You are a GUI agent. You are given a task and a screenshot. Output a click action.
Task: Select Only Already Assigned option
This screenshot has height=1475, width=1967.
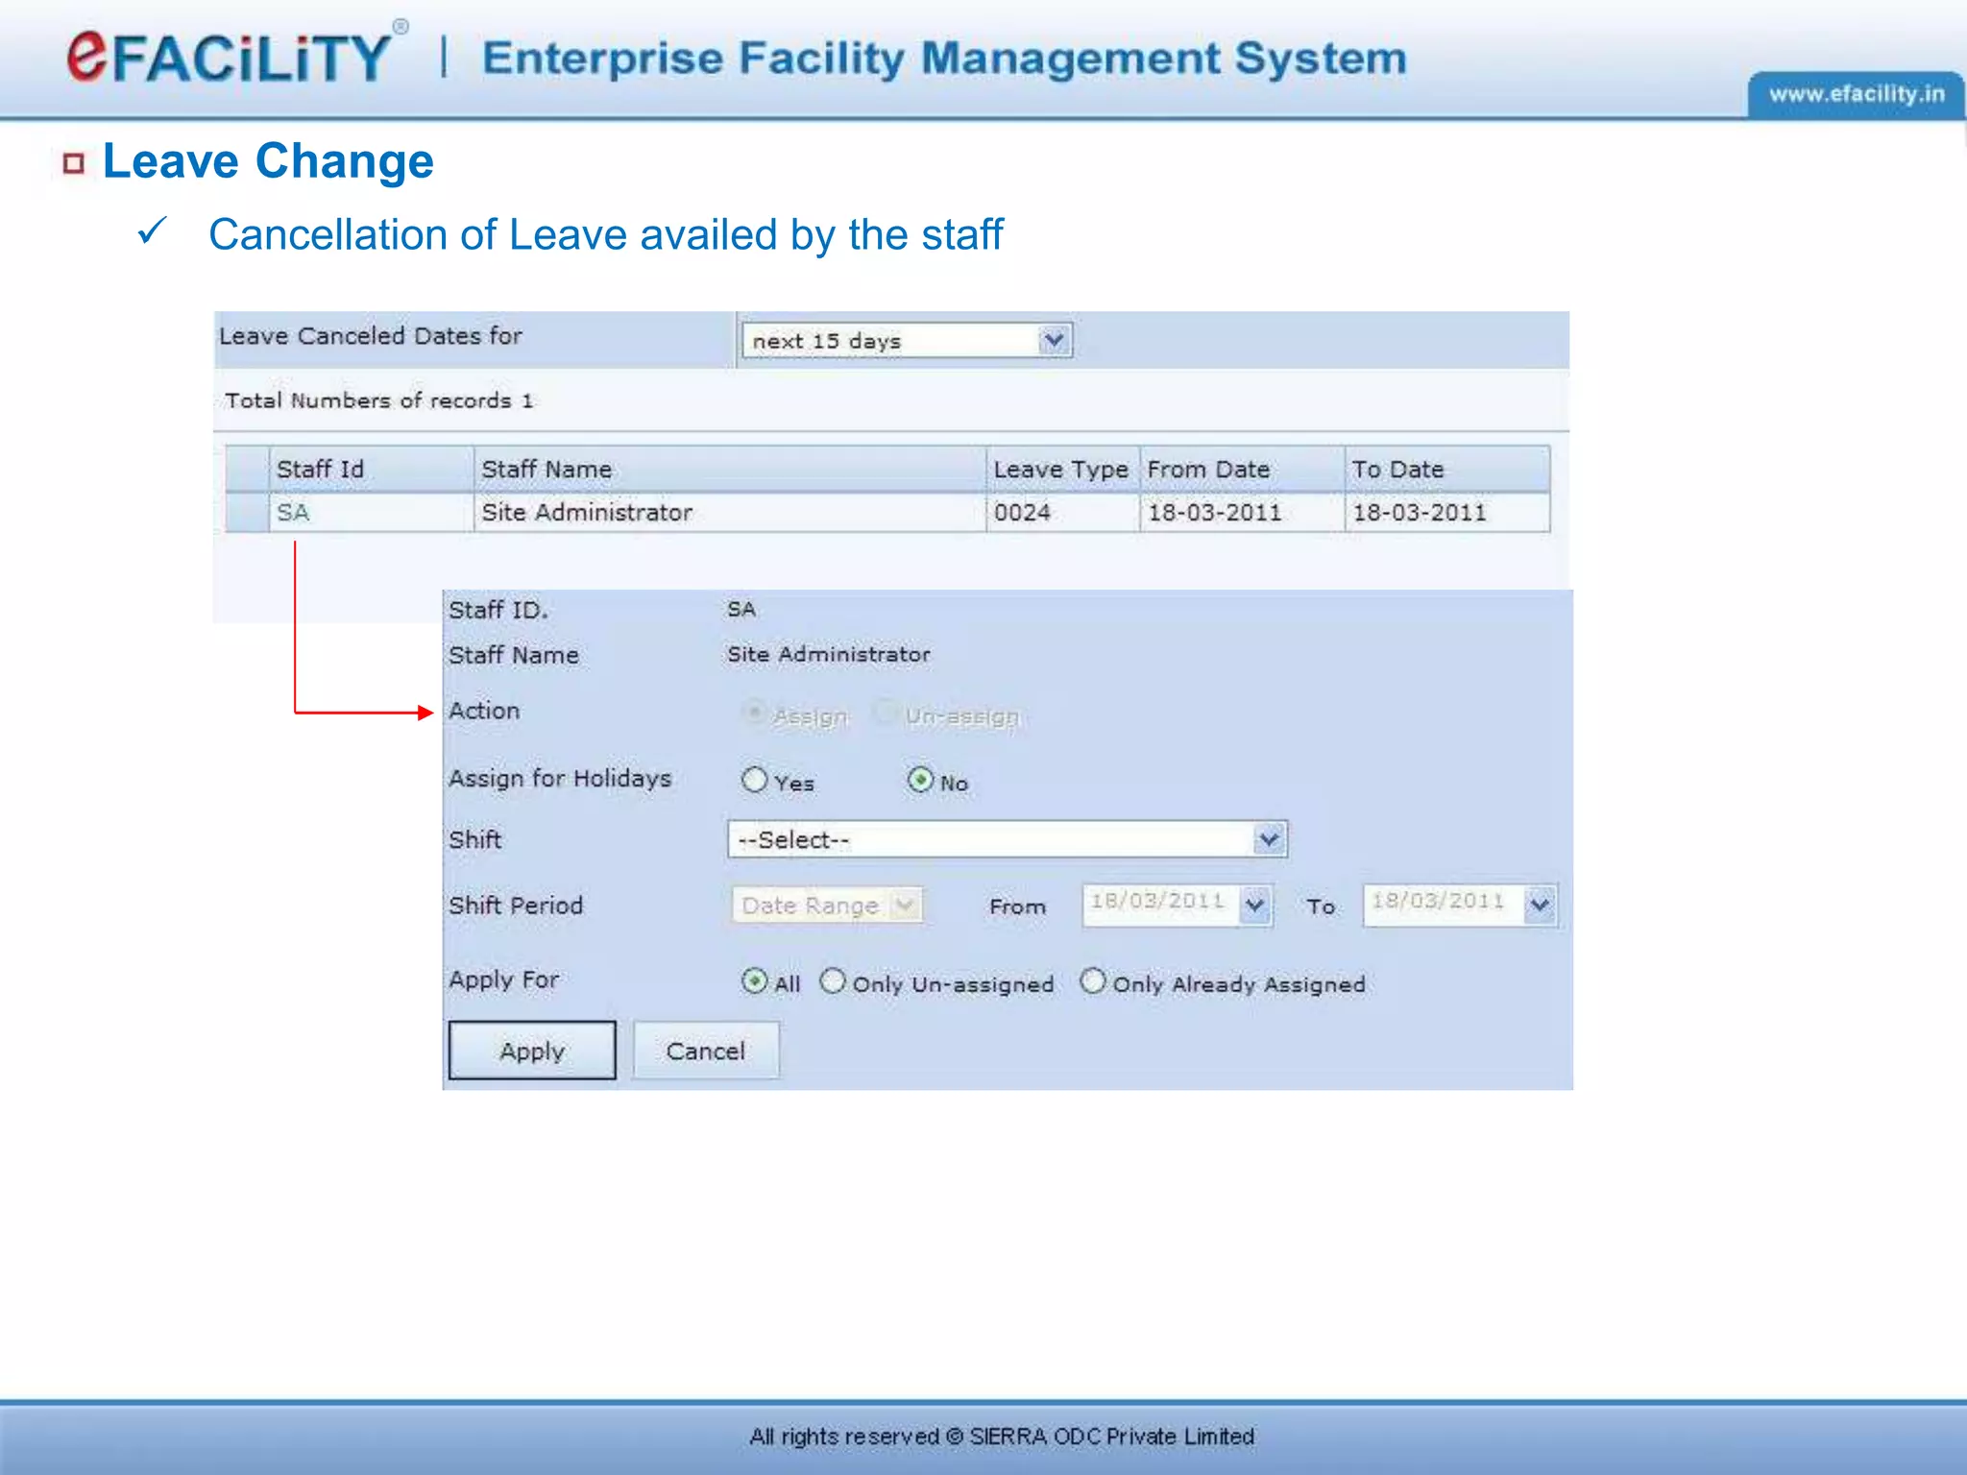tap(1093, 981)
